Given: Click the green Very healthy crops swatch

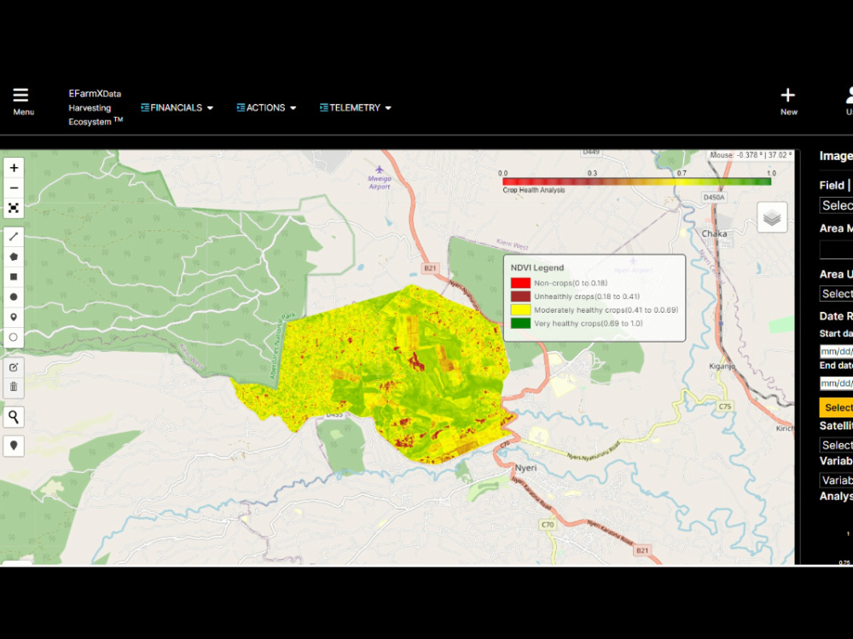Looking at the screenshot, I should (x=520, y=323).
